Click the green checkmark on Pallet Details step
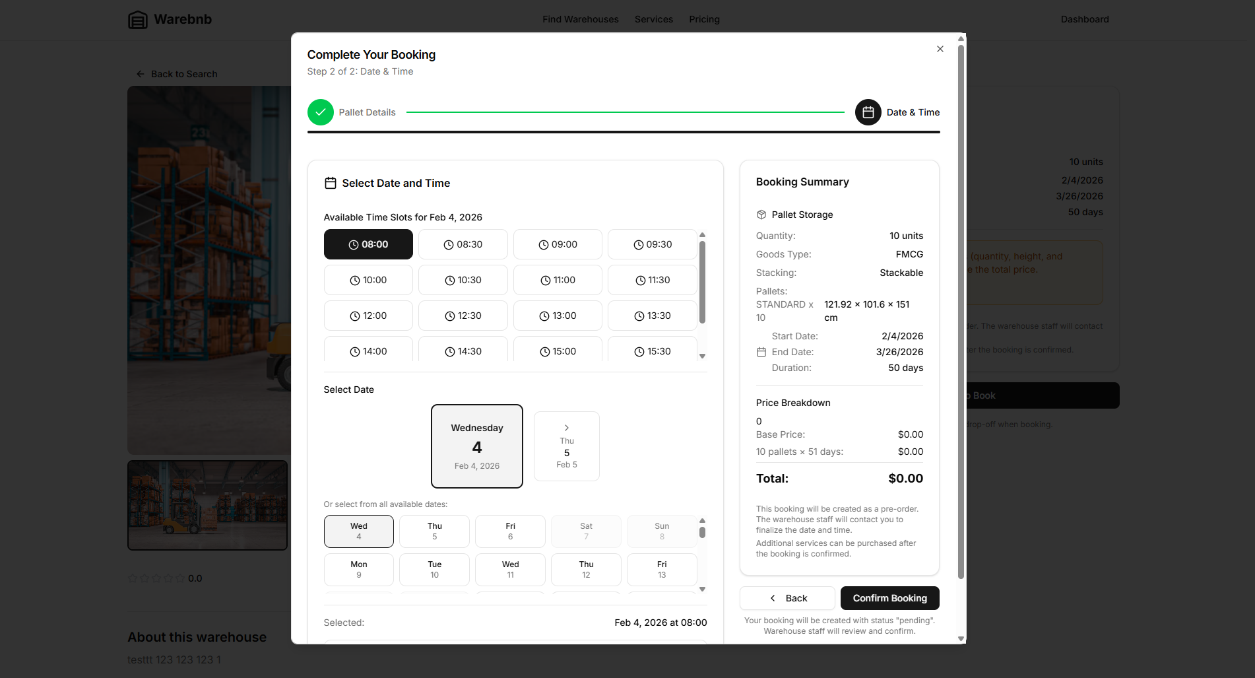This screenshot has width=1255, height=678. [321, 112]
